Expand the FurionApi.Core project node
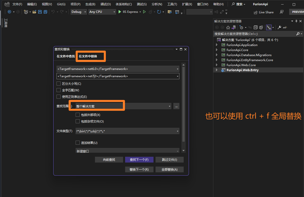 (217, 50)
